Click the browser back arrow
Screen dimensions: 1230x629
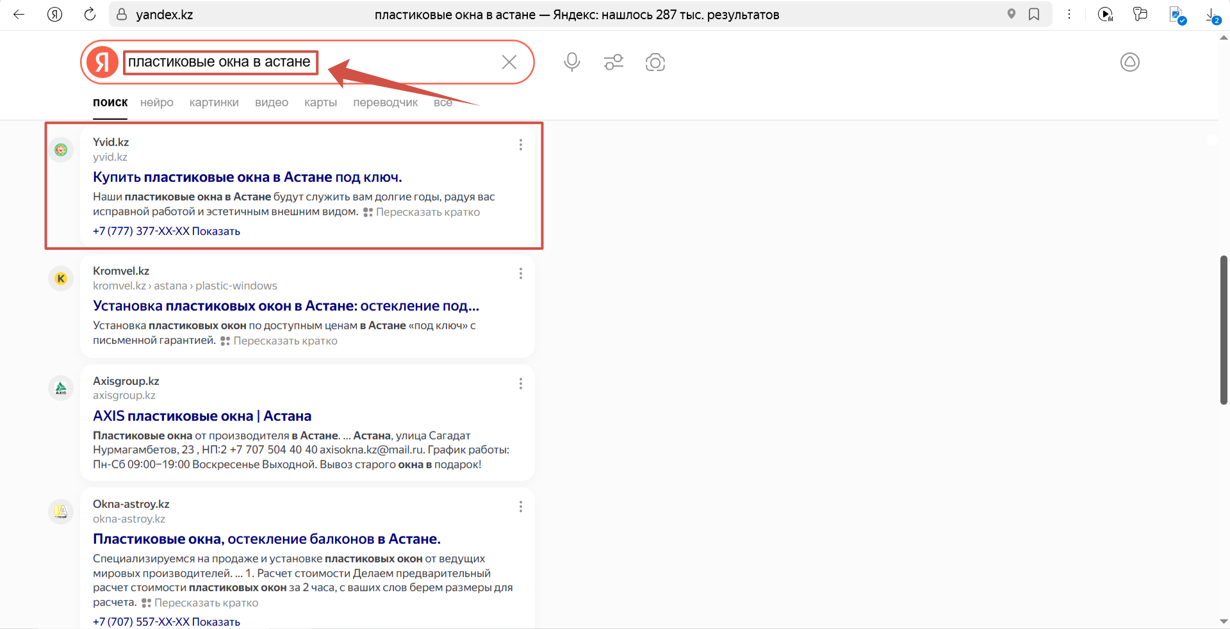point(19,14)
